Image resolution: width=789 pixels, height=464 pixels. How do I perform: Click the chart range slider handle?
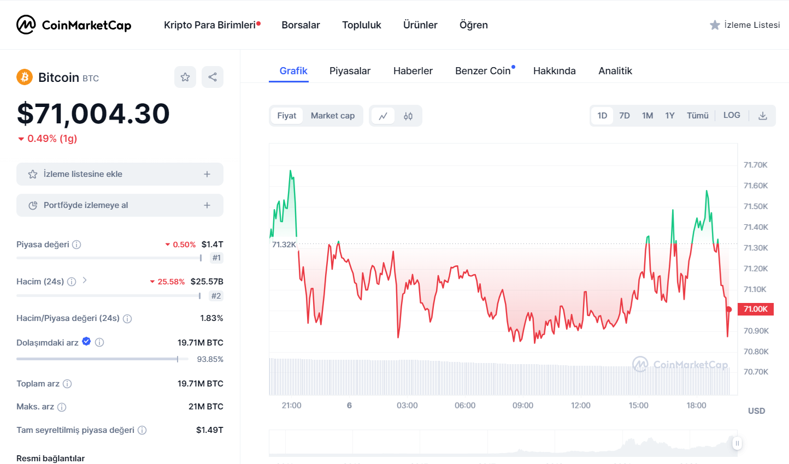click(x=737, y=443)
